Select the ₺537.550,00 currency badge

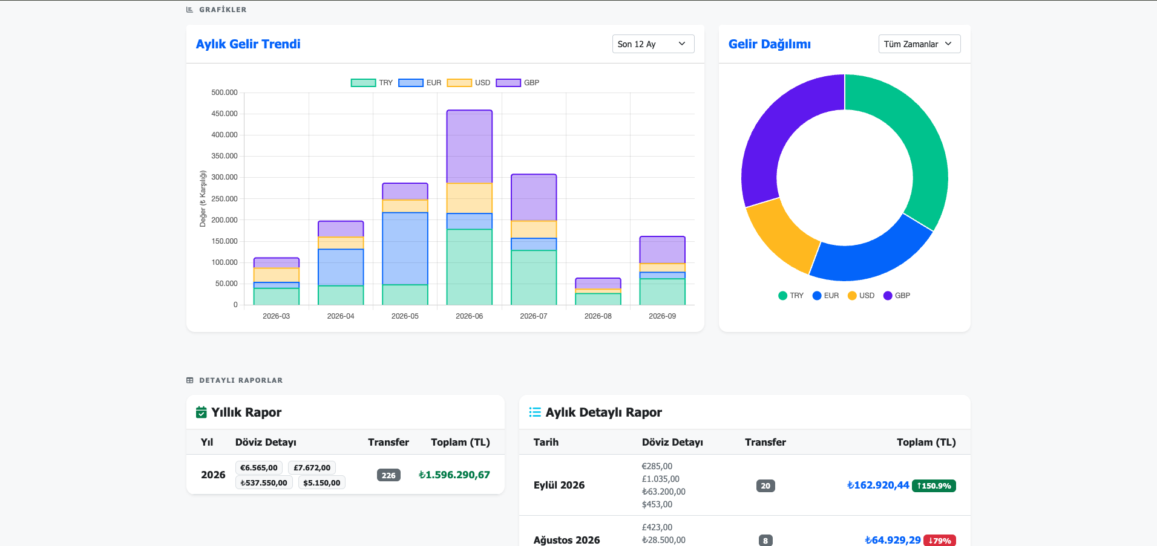[x=264, y=483]
